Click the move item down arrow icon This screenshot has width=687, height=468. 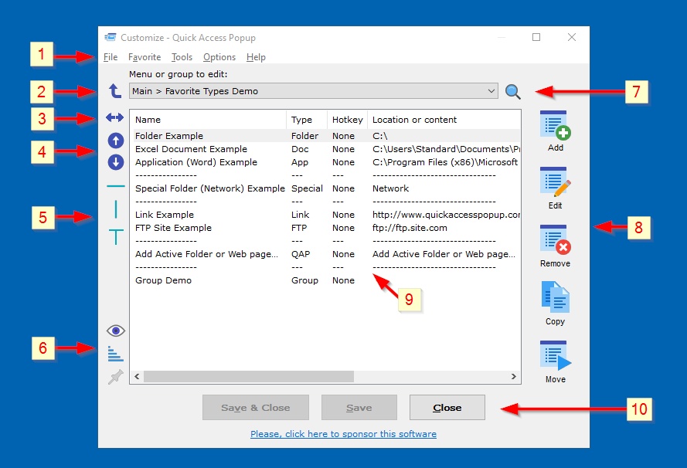click(x=115, y=162)
